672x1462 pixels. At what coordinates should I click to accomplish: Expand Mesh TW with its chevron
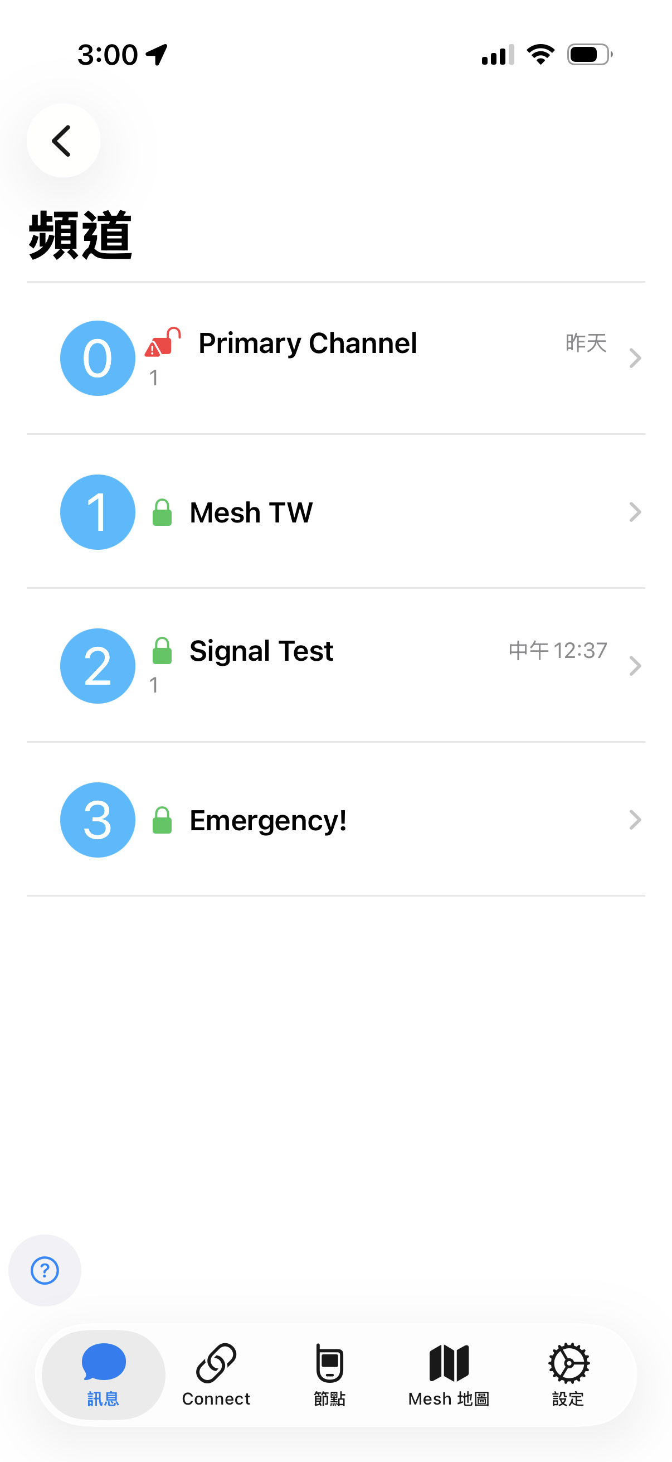[x=635, y=512]
